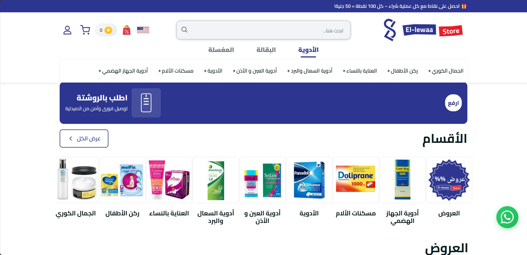Open the user account icon

67,30
